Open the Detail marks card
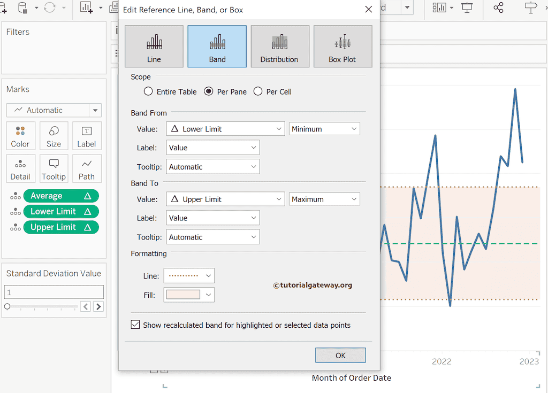Viewport: 548px width, 393px height. tap(20, 168)
